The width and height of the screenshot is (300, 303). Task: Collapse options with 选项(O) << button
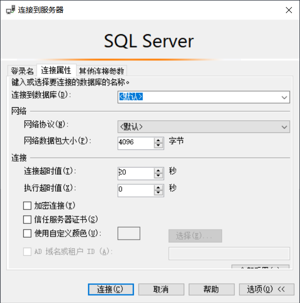[x=267, y=289]
